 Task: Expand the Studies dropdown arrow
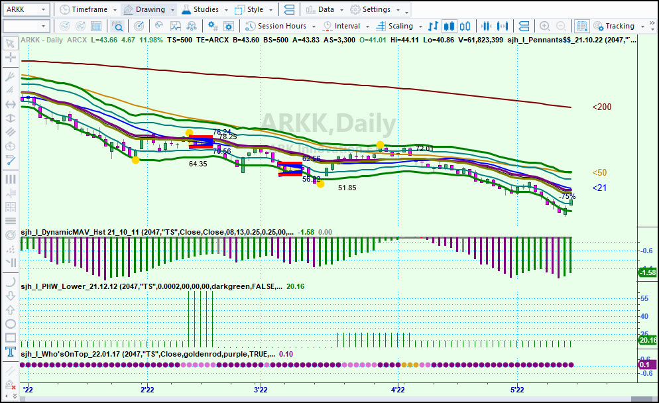click(226, 10)
